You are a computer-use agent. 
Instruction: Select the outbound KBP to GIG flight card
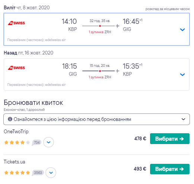[x=96, y=29]
